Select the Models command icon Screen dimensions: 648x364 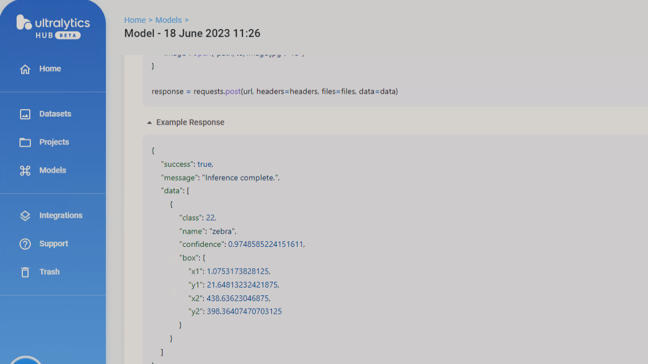tap(25, 170)
